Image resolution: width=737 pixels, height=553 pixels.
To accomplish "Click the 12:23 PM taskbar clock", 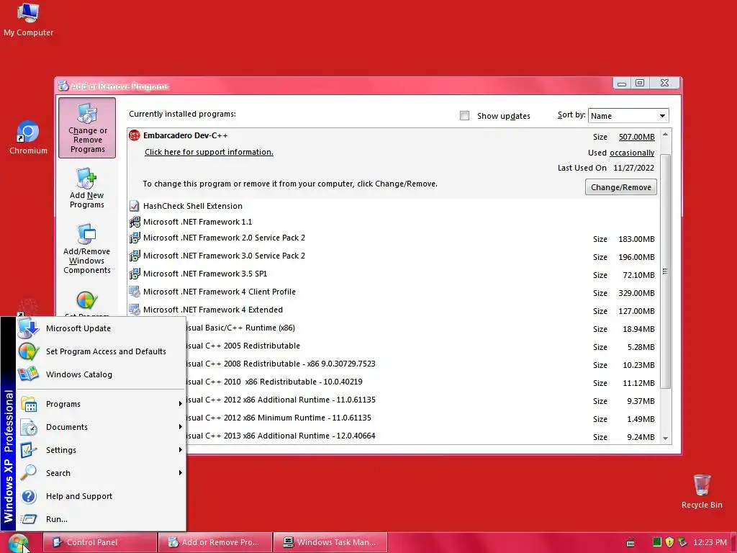I will (710, 542).
